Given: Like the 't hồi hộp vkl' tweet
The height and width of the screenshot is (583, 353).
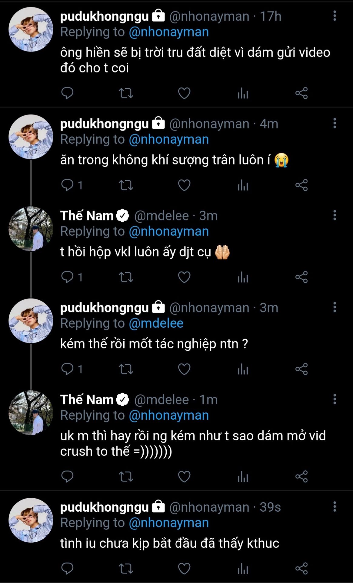Looking at the screenshot, I should (184, 277).
